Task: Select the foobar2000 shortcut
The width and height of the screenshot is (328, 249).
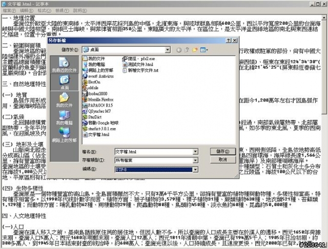Action: tap(95, 94)
